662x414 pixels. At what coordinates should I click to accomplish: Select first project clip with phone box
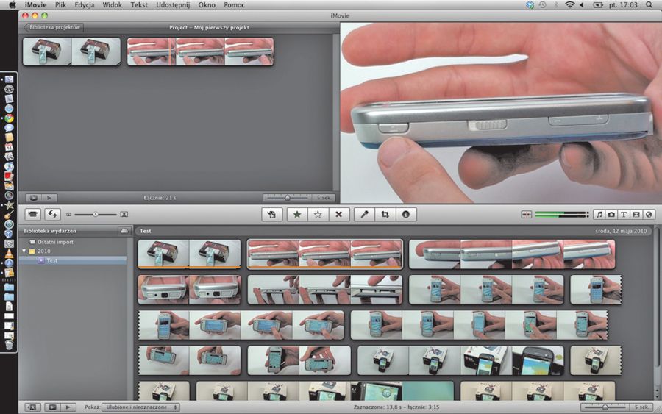point(72,51)
